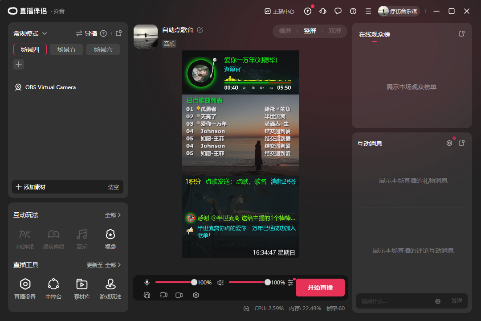Image resolution: width=481 pixels, height=321 pixels.
Task: Open the audio mixer settings icon
Action: click(290, 283)
